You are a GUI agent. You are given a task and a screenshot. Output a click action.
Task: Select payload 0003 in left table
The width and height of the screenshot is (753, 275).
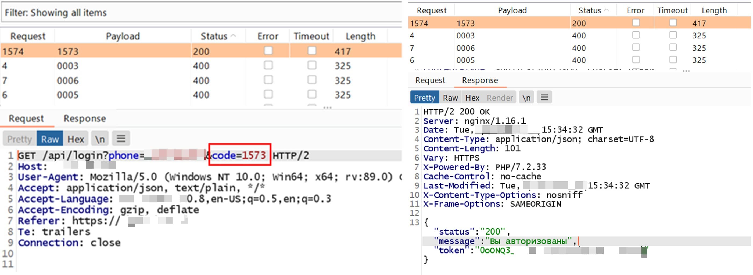(67, 66)
